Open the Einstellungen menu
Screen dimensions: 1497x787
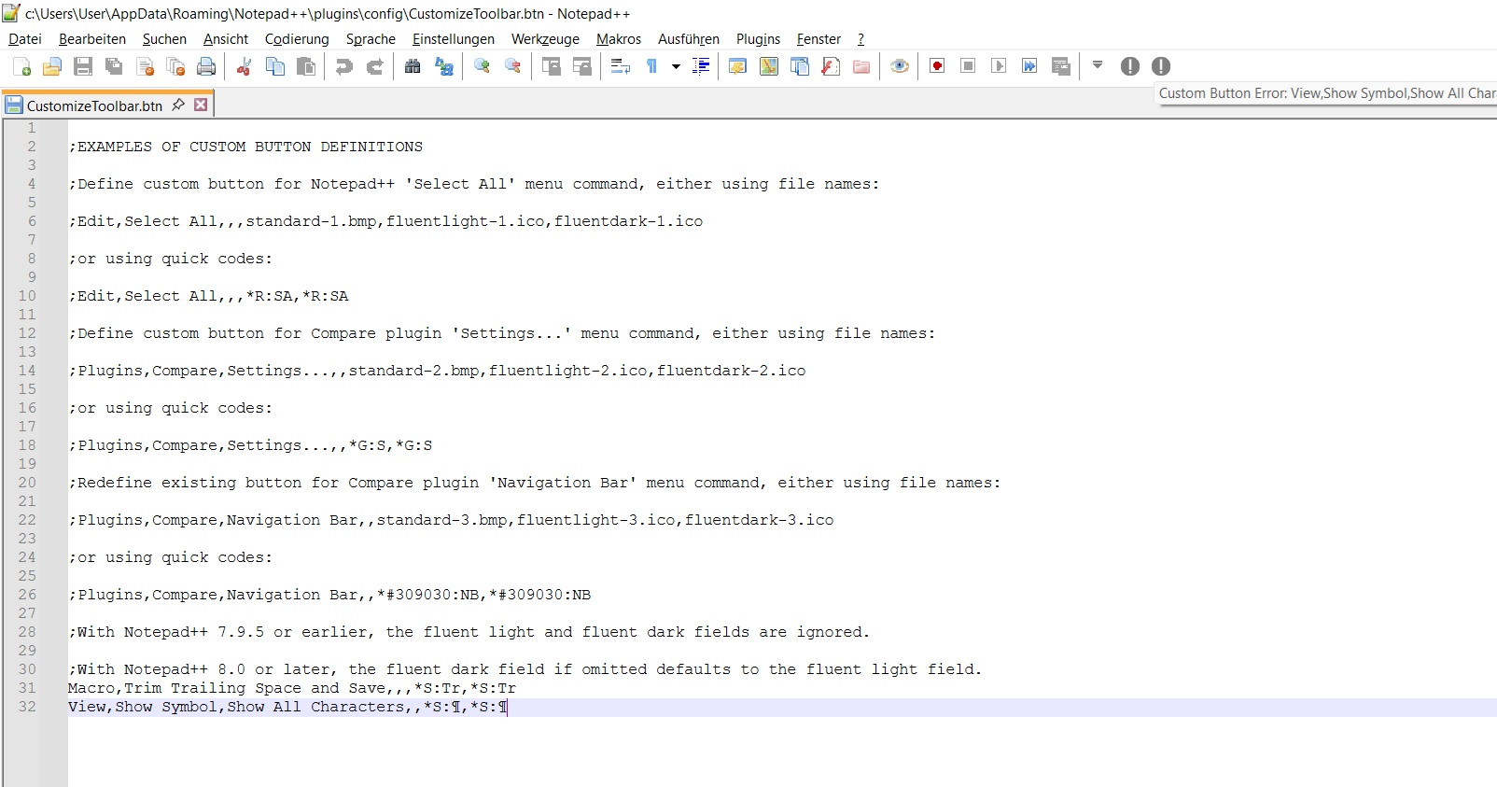coord(454,39)
